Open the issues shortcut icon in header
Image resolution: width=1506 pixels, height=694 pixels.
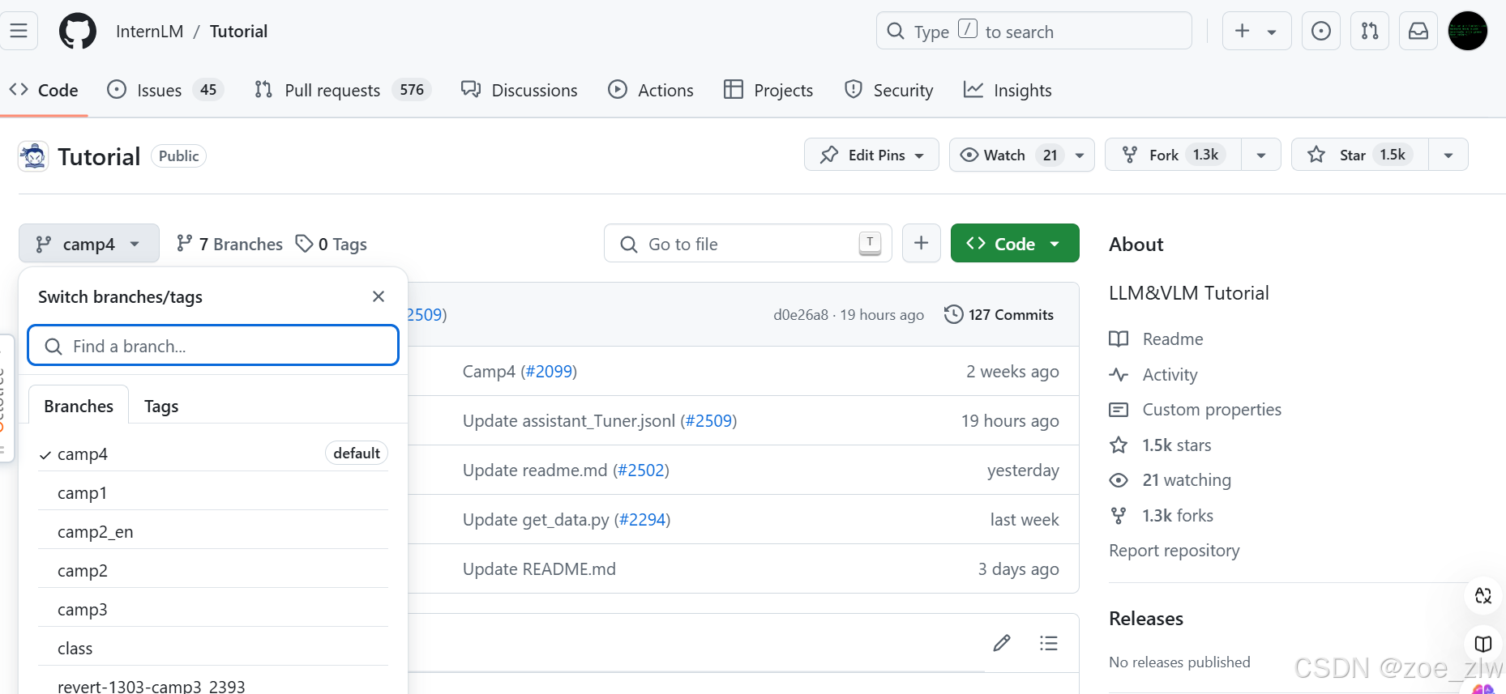point(1321,31)
